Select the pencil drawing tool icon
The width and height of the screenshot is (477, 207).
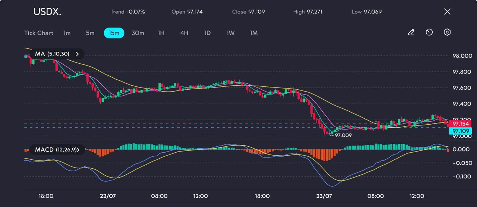tap(411, 32)
